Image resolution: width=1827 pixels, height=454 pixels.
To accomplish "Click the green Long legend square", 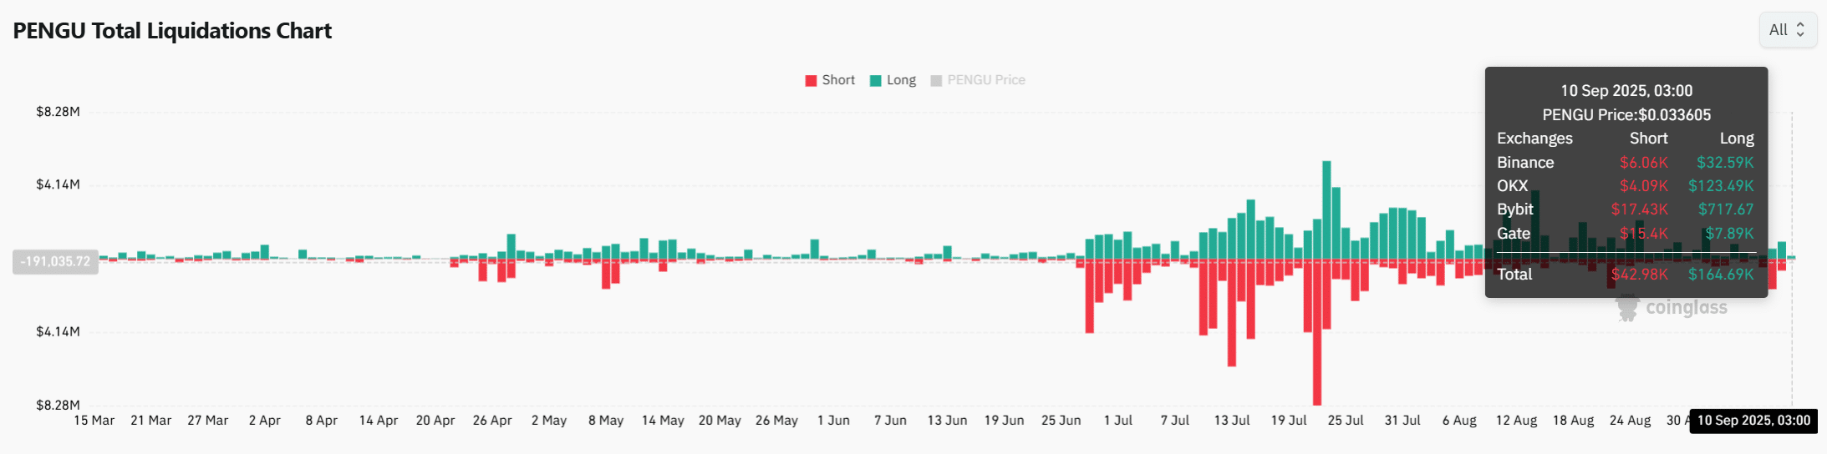I will pyautogui.click(x=876, y=81).
